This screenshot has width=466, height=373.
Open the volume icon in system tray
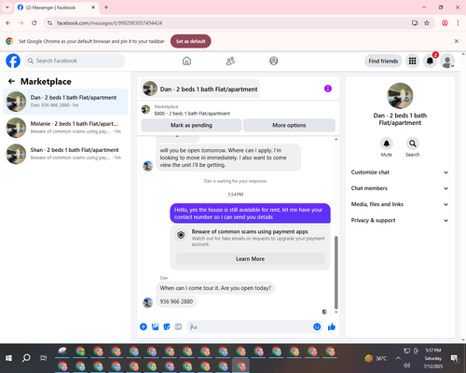(407, 366)
